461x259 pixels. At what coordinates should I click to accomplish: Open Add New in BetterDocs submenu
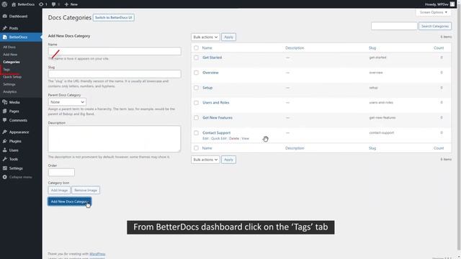tap(10, 55)
